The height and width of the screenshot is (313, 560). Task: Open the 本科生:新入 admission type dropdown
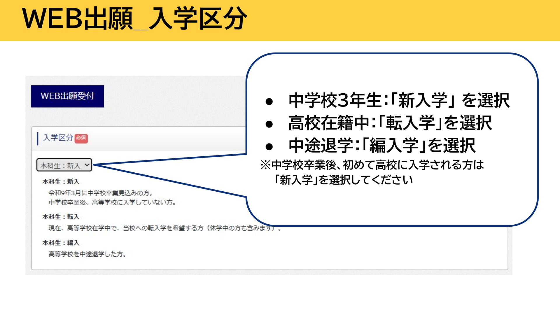64,165
